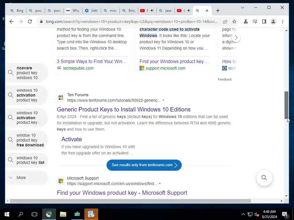The width and height of the screenshot is (294, 220).
Task: Click the Chrome taskbar icon
Action: coord(49,214)
